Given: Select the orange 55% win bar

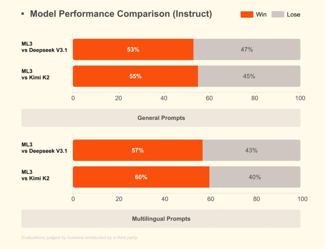Looking at the screenshot, I should coord(135,76).
